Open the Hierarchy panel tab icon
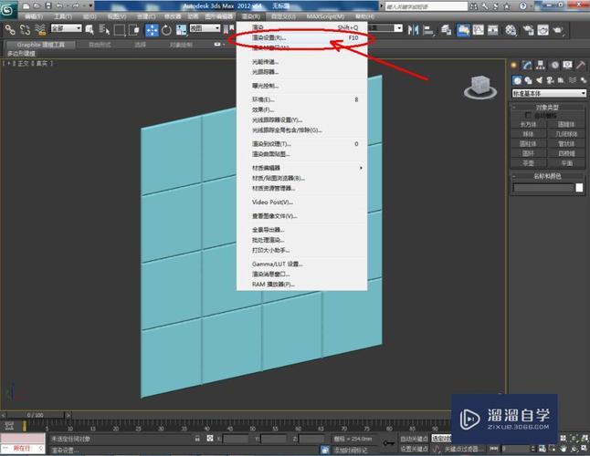The width and height of the screenshot is (590, 456). pos(541,65)
